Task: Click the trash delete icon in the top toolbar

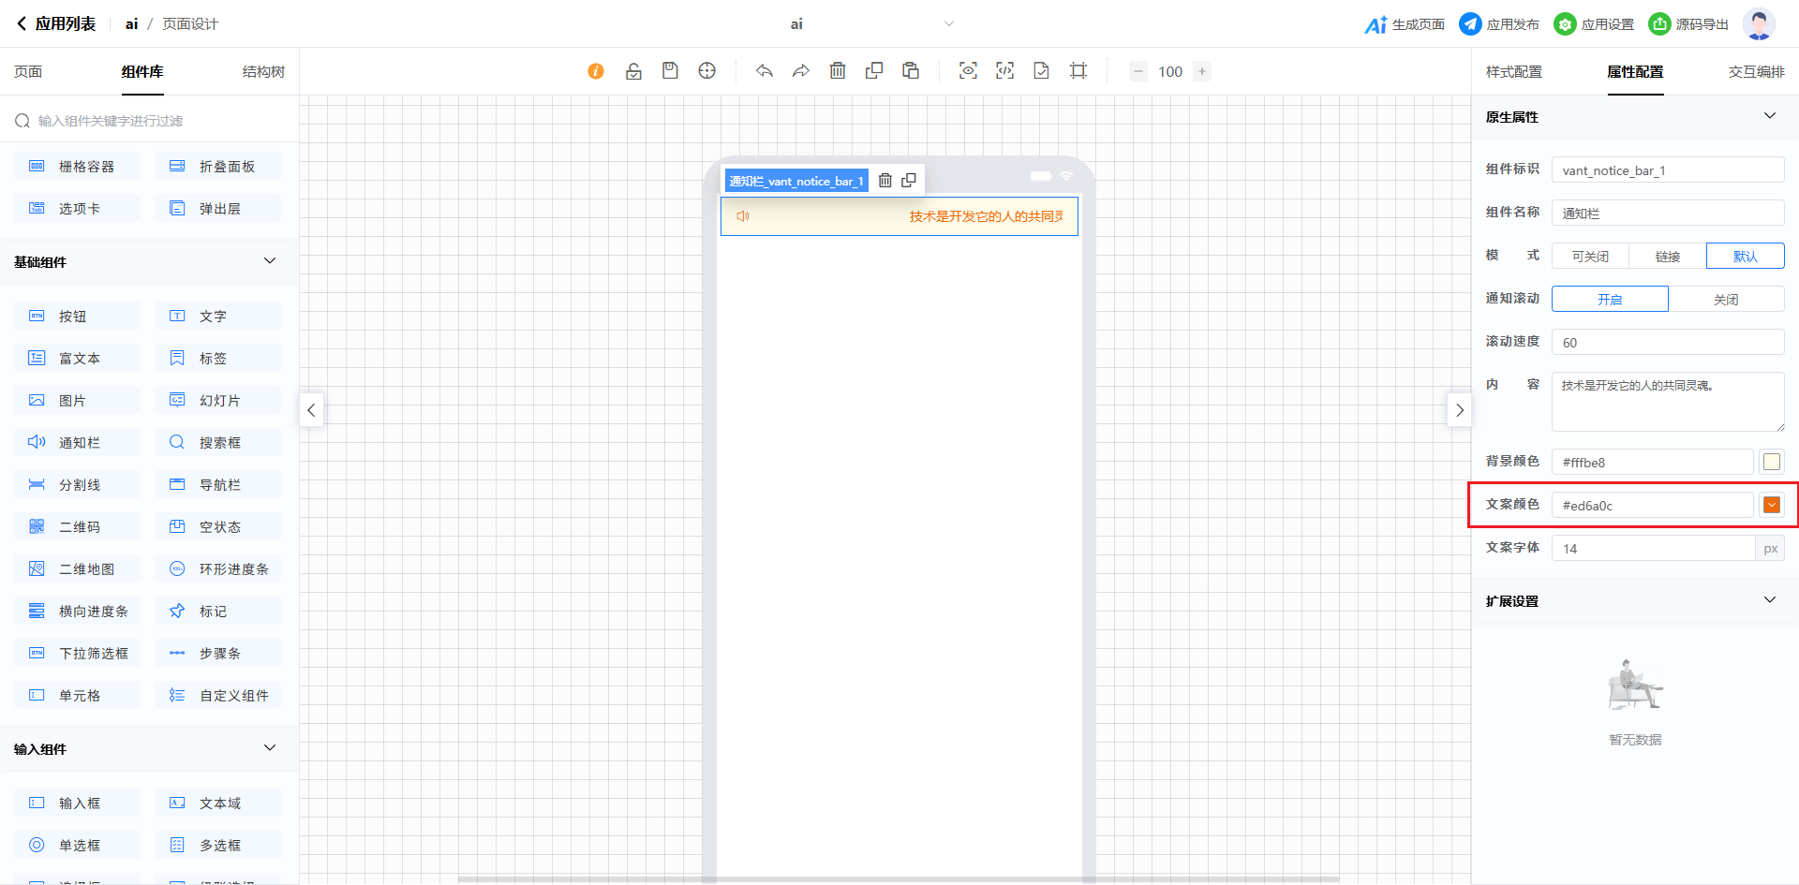Action: pyautogui.click(x=838, y=71)
